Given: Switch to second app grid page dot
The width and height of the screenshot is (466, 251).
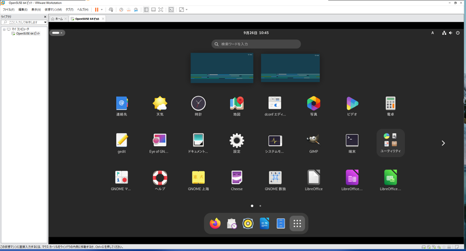Looking at the screenshot, I should point(260,205).
